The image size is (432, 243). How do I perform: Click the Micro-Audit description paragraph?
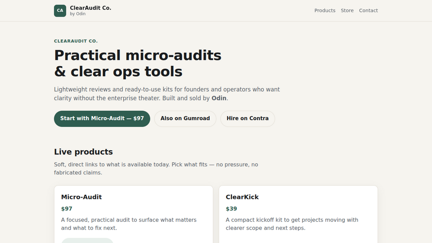(x=129, y=224)
